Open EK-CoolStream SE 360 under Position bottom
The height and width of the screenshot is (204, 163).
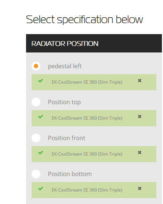(x=87, y=190)
